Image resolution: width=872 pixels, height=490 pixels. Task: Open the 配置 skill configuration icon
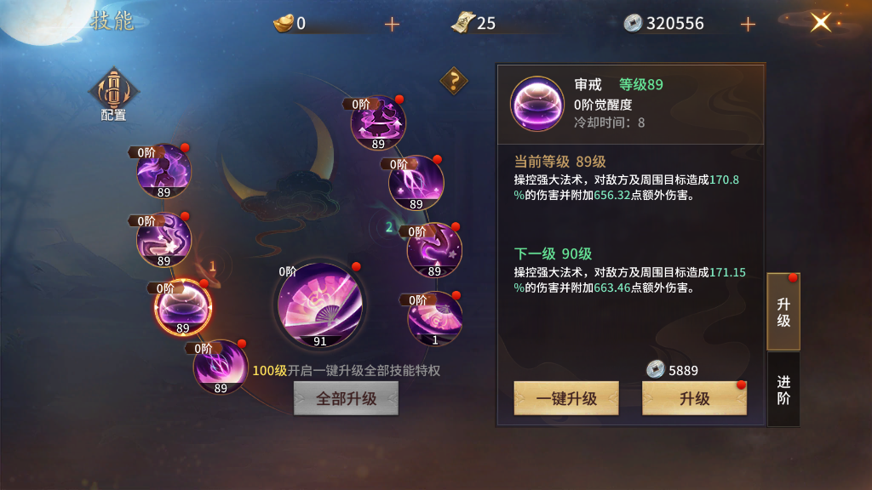[113, 94]
